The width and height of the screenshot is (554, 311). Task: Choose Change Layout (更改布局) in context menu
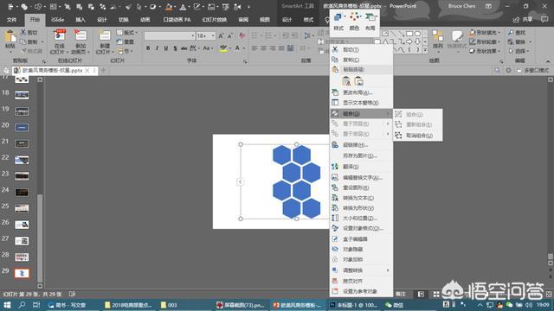[361, 92]
